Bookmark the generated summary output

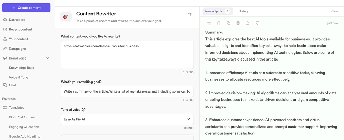[219, 23]
